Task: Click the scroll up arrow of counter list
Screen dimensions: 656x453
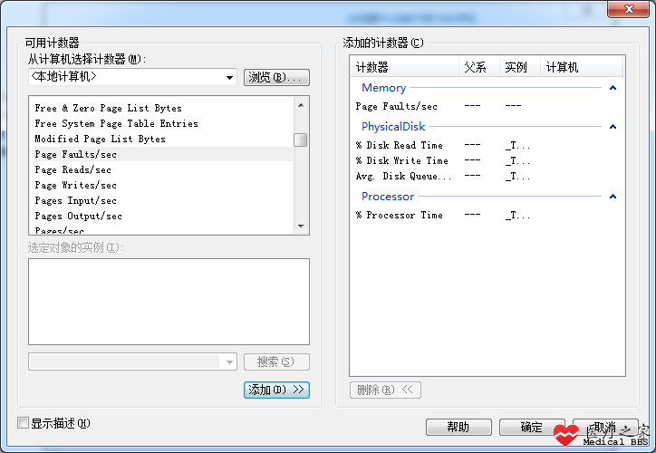Action: point(301,105)
